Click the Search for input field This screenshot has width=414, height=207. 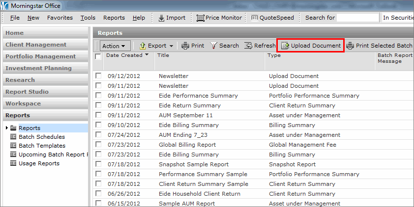coord(357,18)
